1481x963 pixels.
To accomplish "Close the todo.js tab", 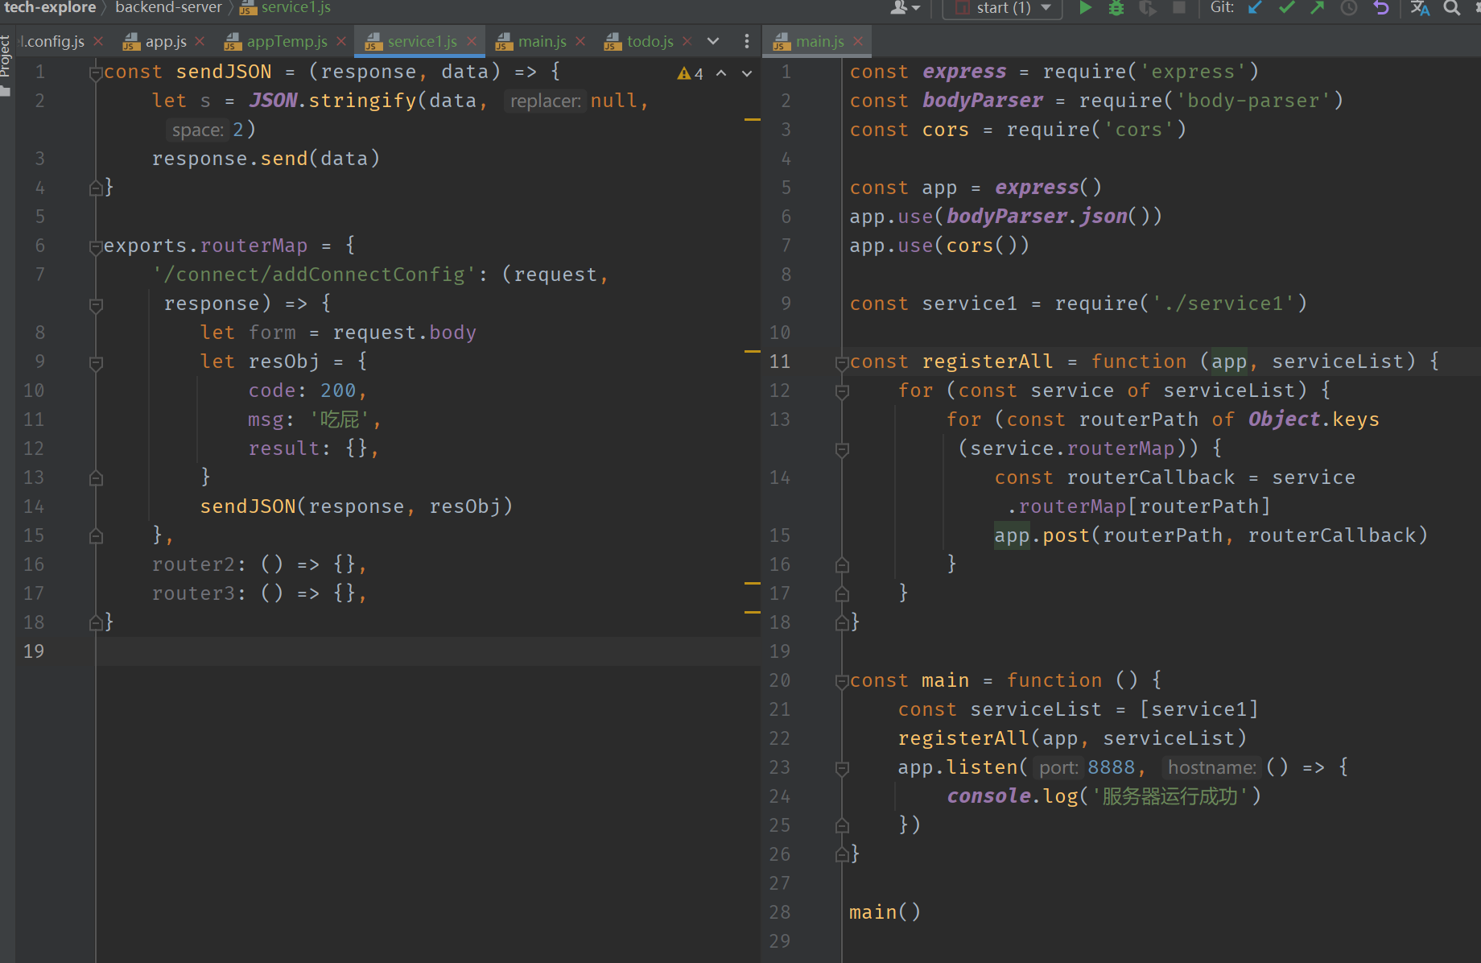I will coord(687,41).
